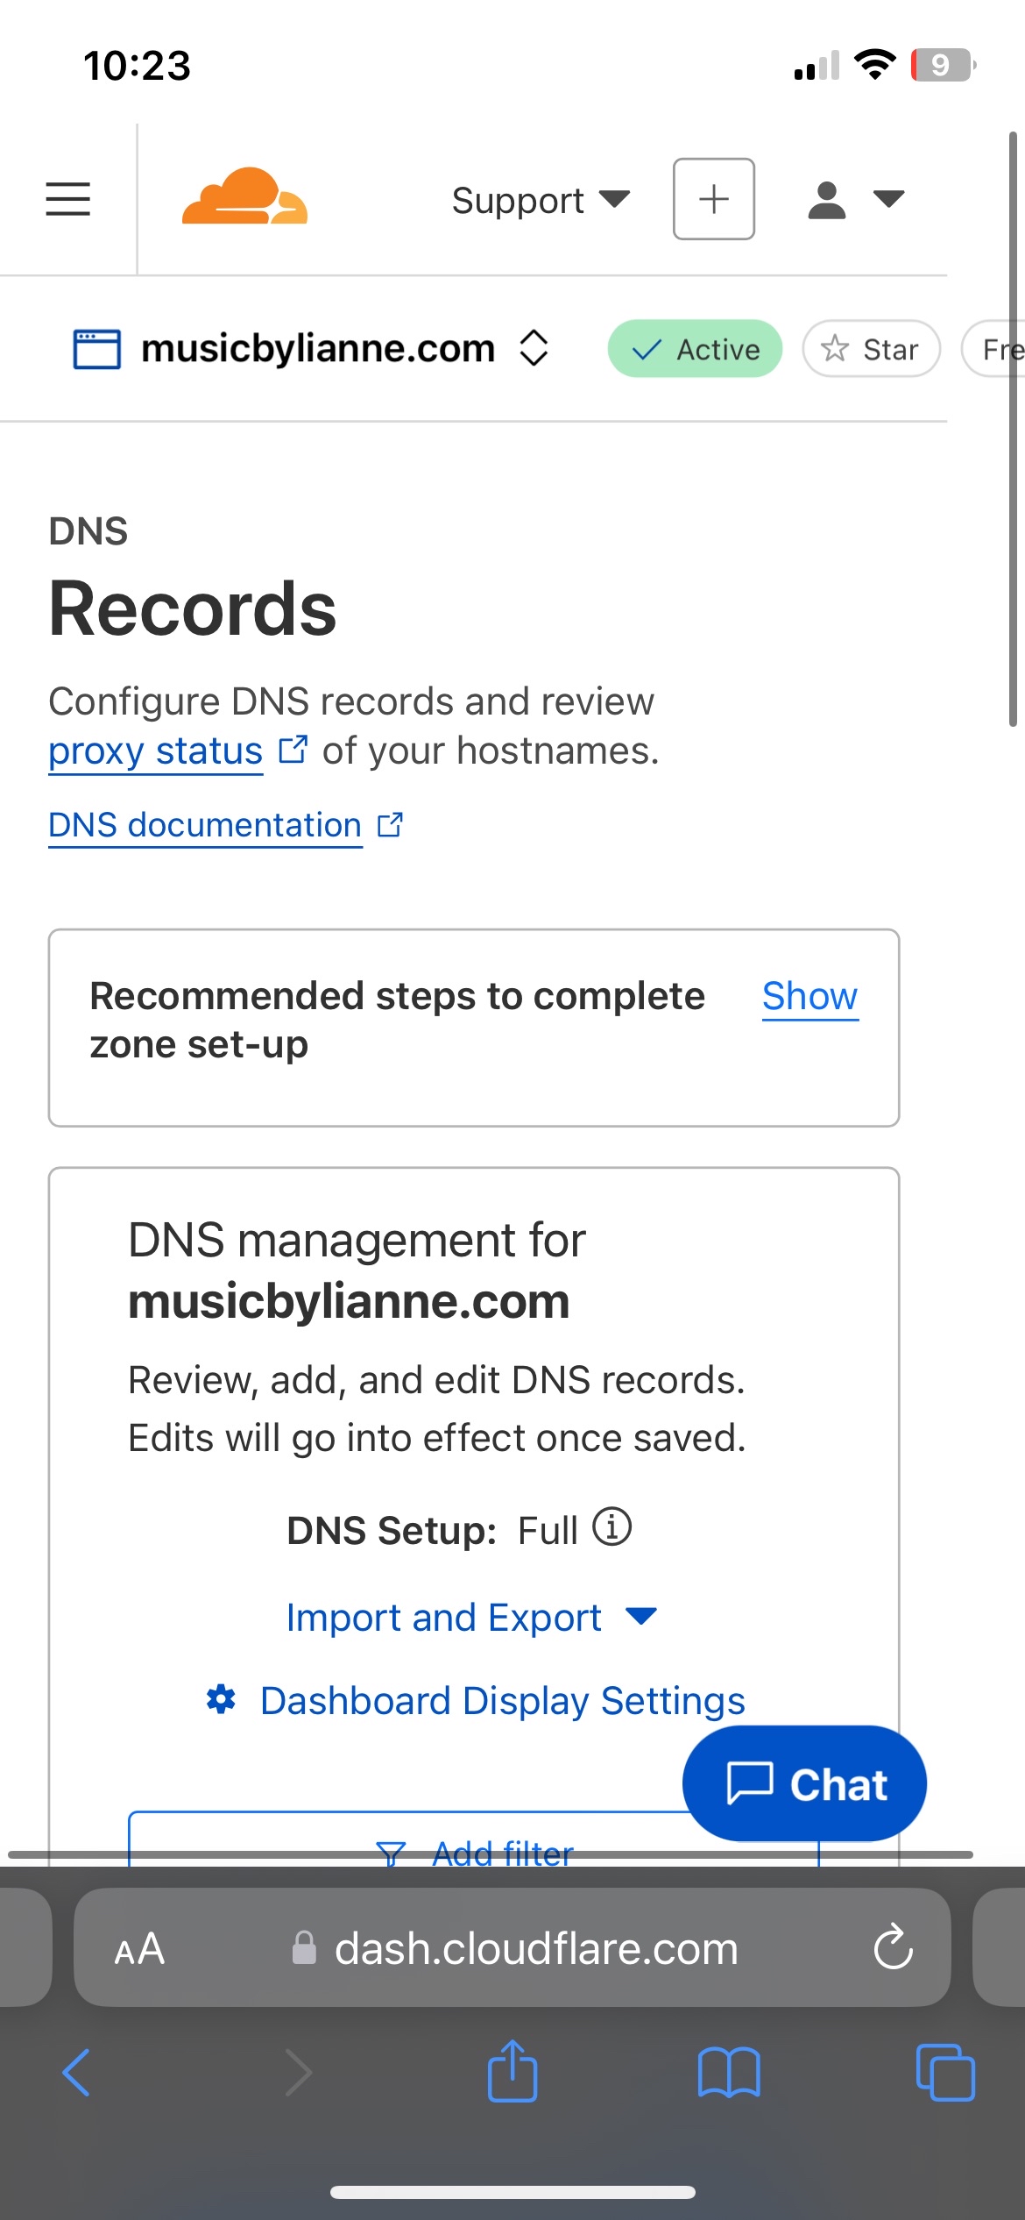Star the musicbylianne.com zone

click(x=871, y=349)
